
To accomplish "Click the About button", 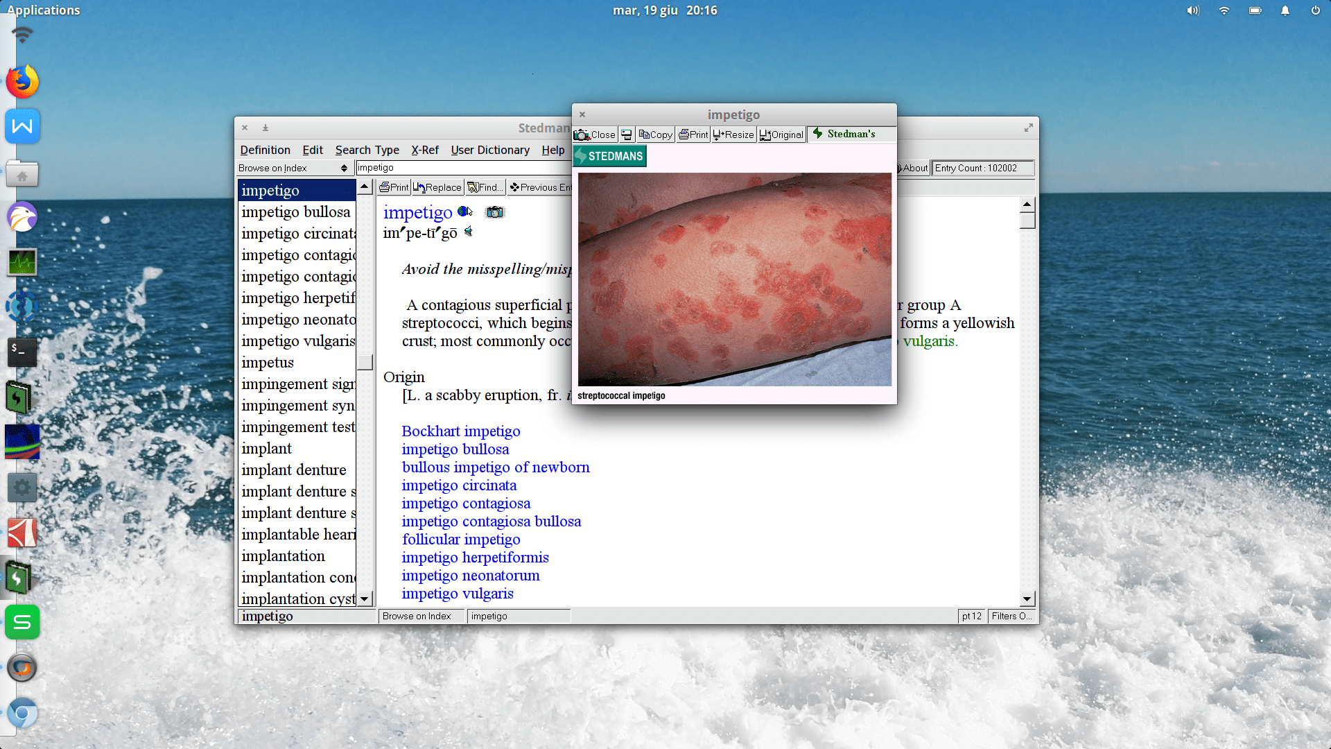I will click(x=912, y=167).
